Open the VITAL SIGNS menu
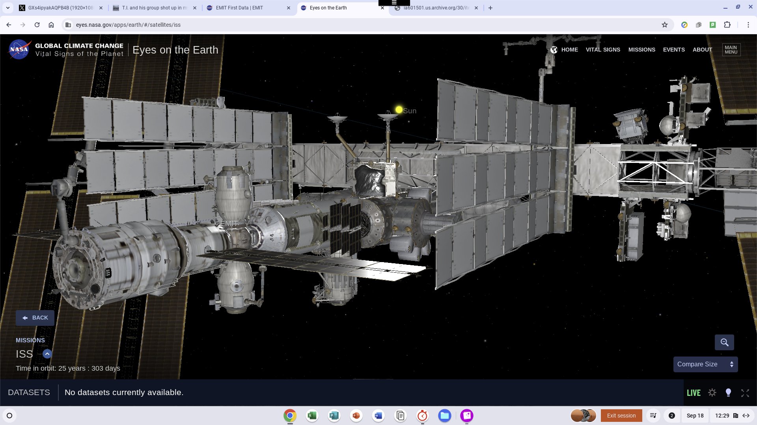Image resolution: width=757 pixels, height=425 pixels. coord(603,50)
